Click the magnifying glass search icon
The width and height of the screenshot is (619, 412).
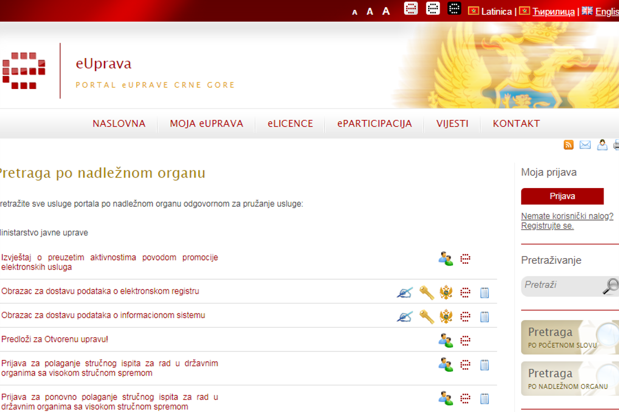coord(610,286)
